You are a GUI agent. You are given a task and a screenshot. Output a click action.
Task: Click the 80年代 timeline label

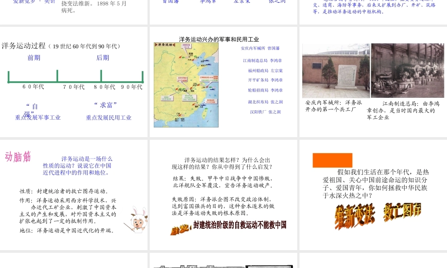point(105,87)
